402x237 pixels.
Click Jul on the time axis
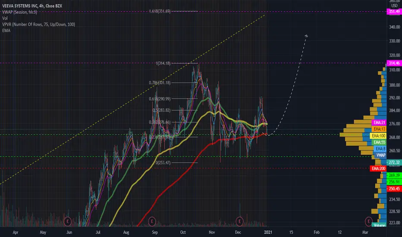(97, 232)
